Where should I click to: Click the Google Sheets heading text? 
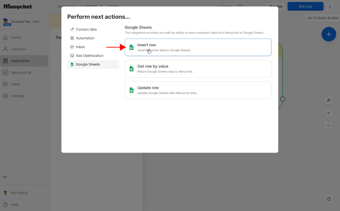pos(138,27)
